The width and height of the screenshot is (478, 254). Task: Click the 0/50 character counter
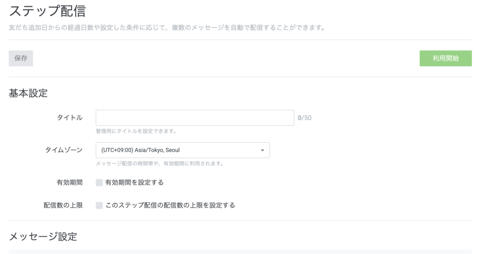point(304,118)
